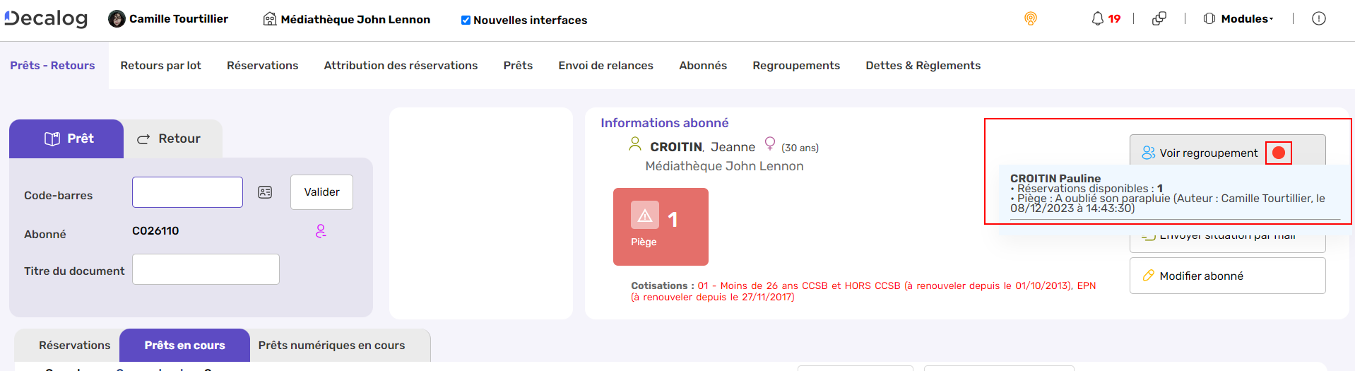The height and width of the screenshot is (371, 1355).
Task: Click the notification bell icon
Action: click(1097, 19)
